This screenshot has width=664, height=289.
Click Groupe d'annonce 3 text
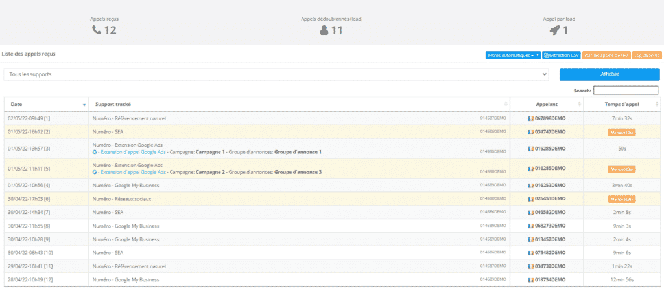click(298, 172)
